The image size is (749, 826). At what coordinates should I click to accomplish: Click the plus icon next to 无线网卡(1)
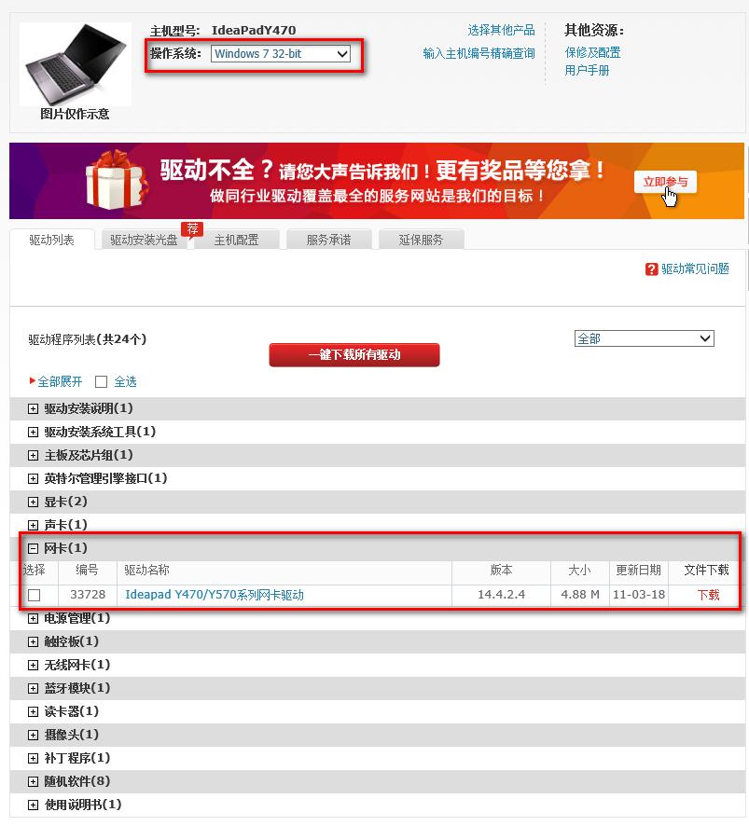33,666
